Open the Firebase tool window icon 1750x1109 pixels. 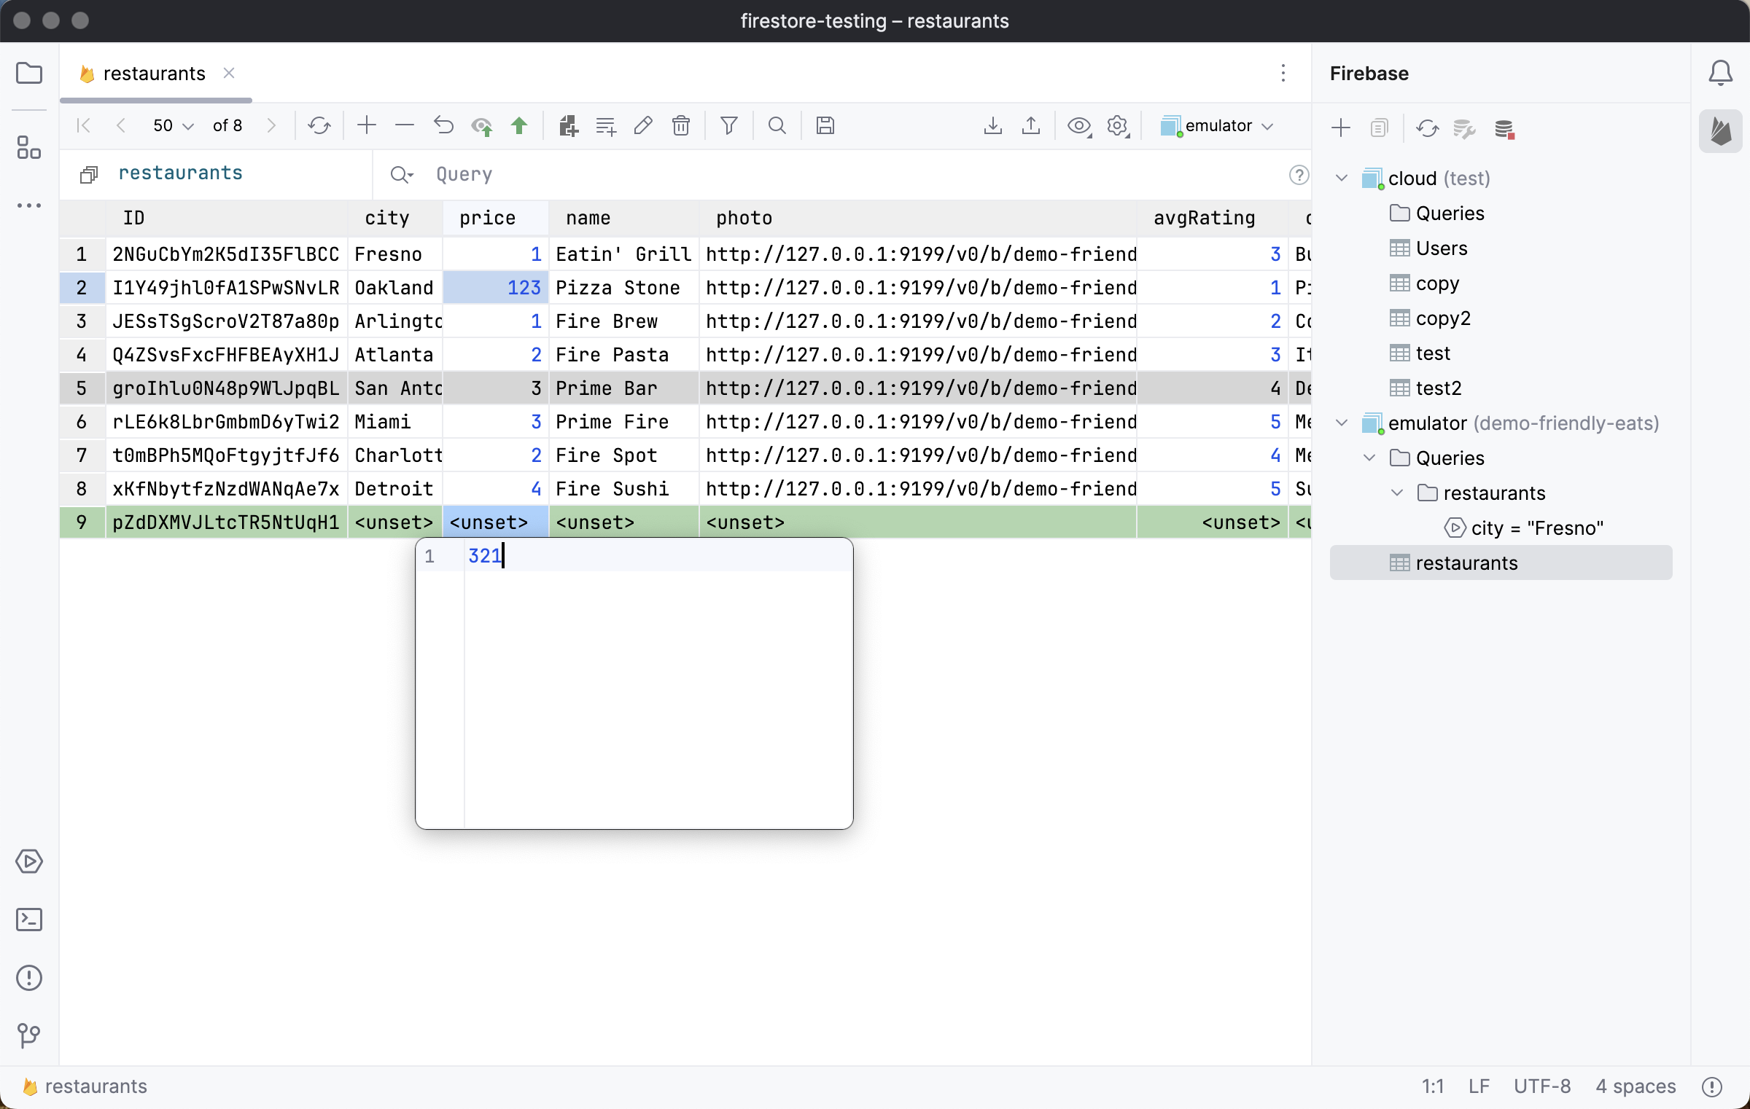click(1720, 131)
